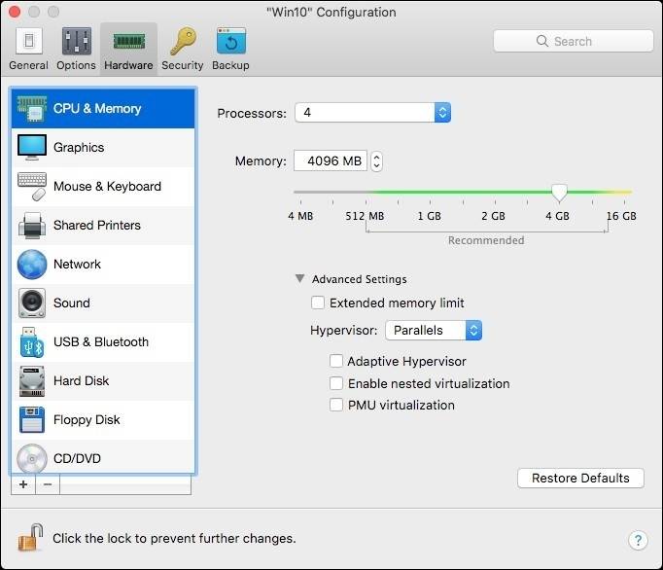The height and width of the screenshot is (570, 663).
Task: Select the Sound speaker icon
Action: [x=32, y=303]
